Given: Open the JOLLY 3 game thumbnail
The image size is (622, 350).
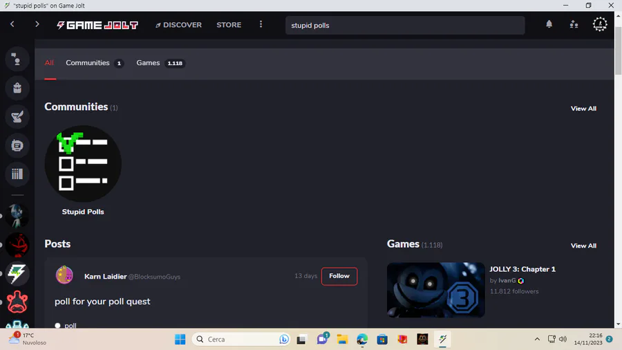Looking at the screenshot, I should (435, 290).
